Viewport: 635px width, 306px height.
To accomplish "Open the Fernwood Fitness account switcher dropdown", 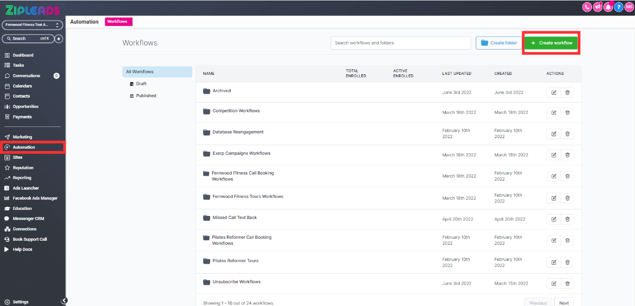I will 32,25.
